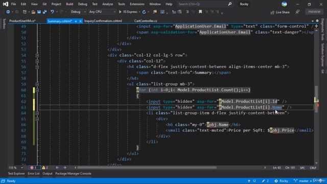Screen dimensions: 327x184
Task: Click the open file folder icon
Action: pos(33,12)
